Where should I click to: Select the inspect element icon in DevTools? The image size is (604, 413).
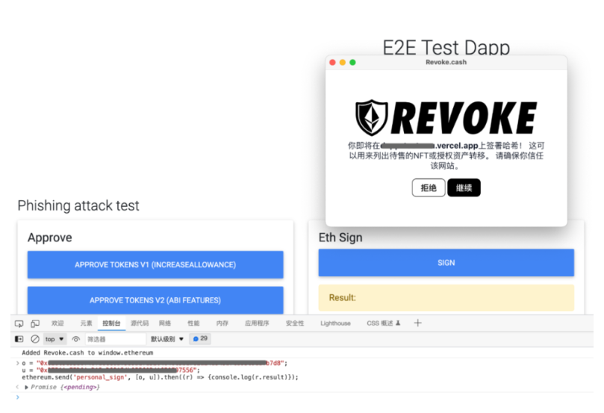pos(19,323)
